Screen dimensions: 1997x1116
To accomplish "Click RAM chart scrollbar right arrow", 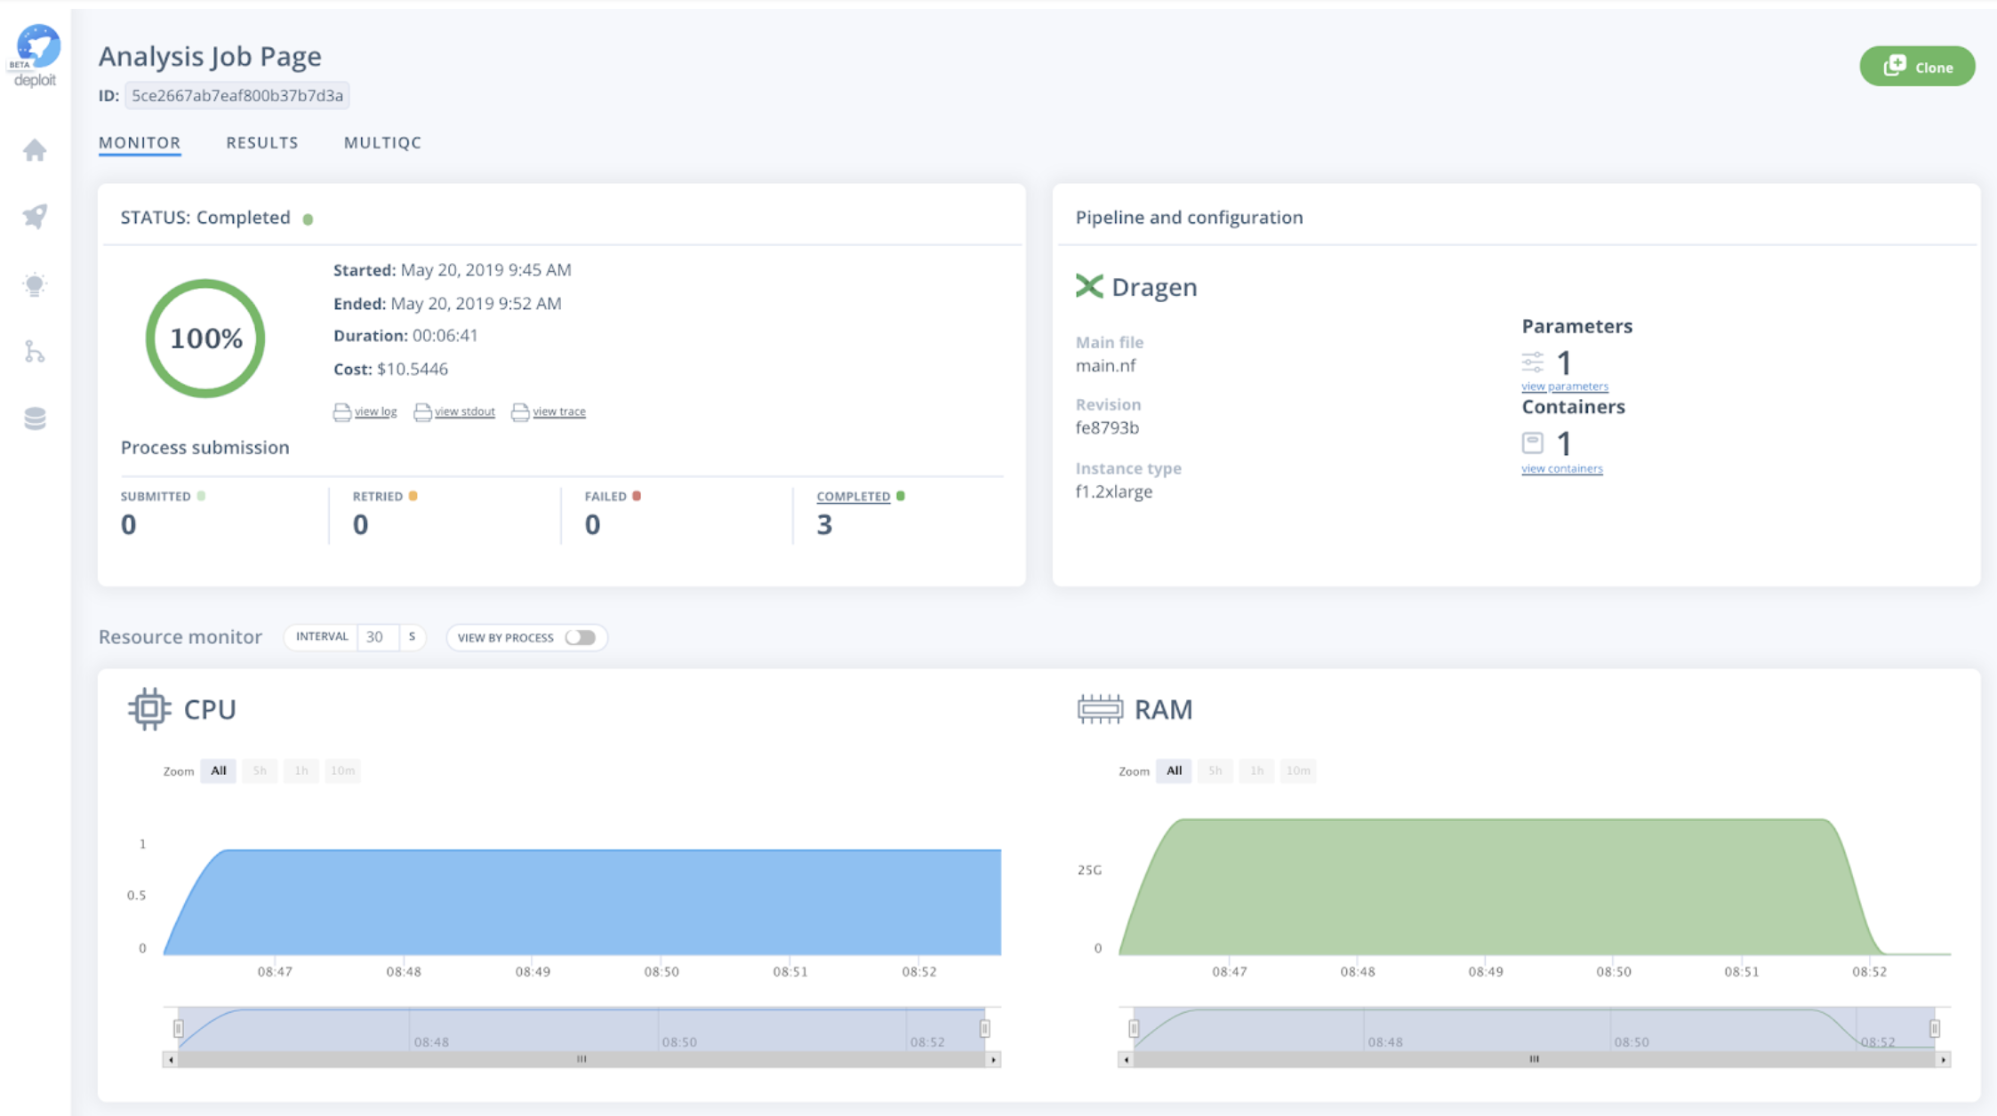I will pyautogui.click(x=1944, y=1059).
